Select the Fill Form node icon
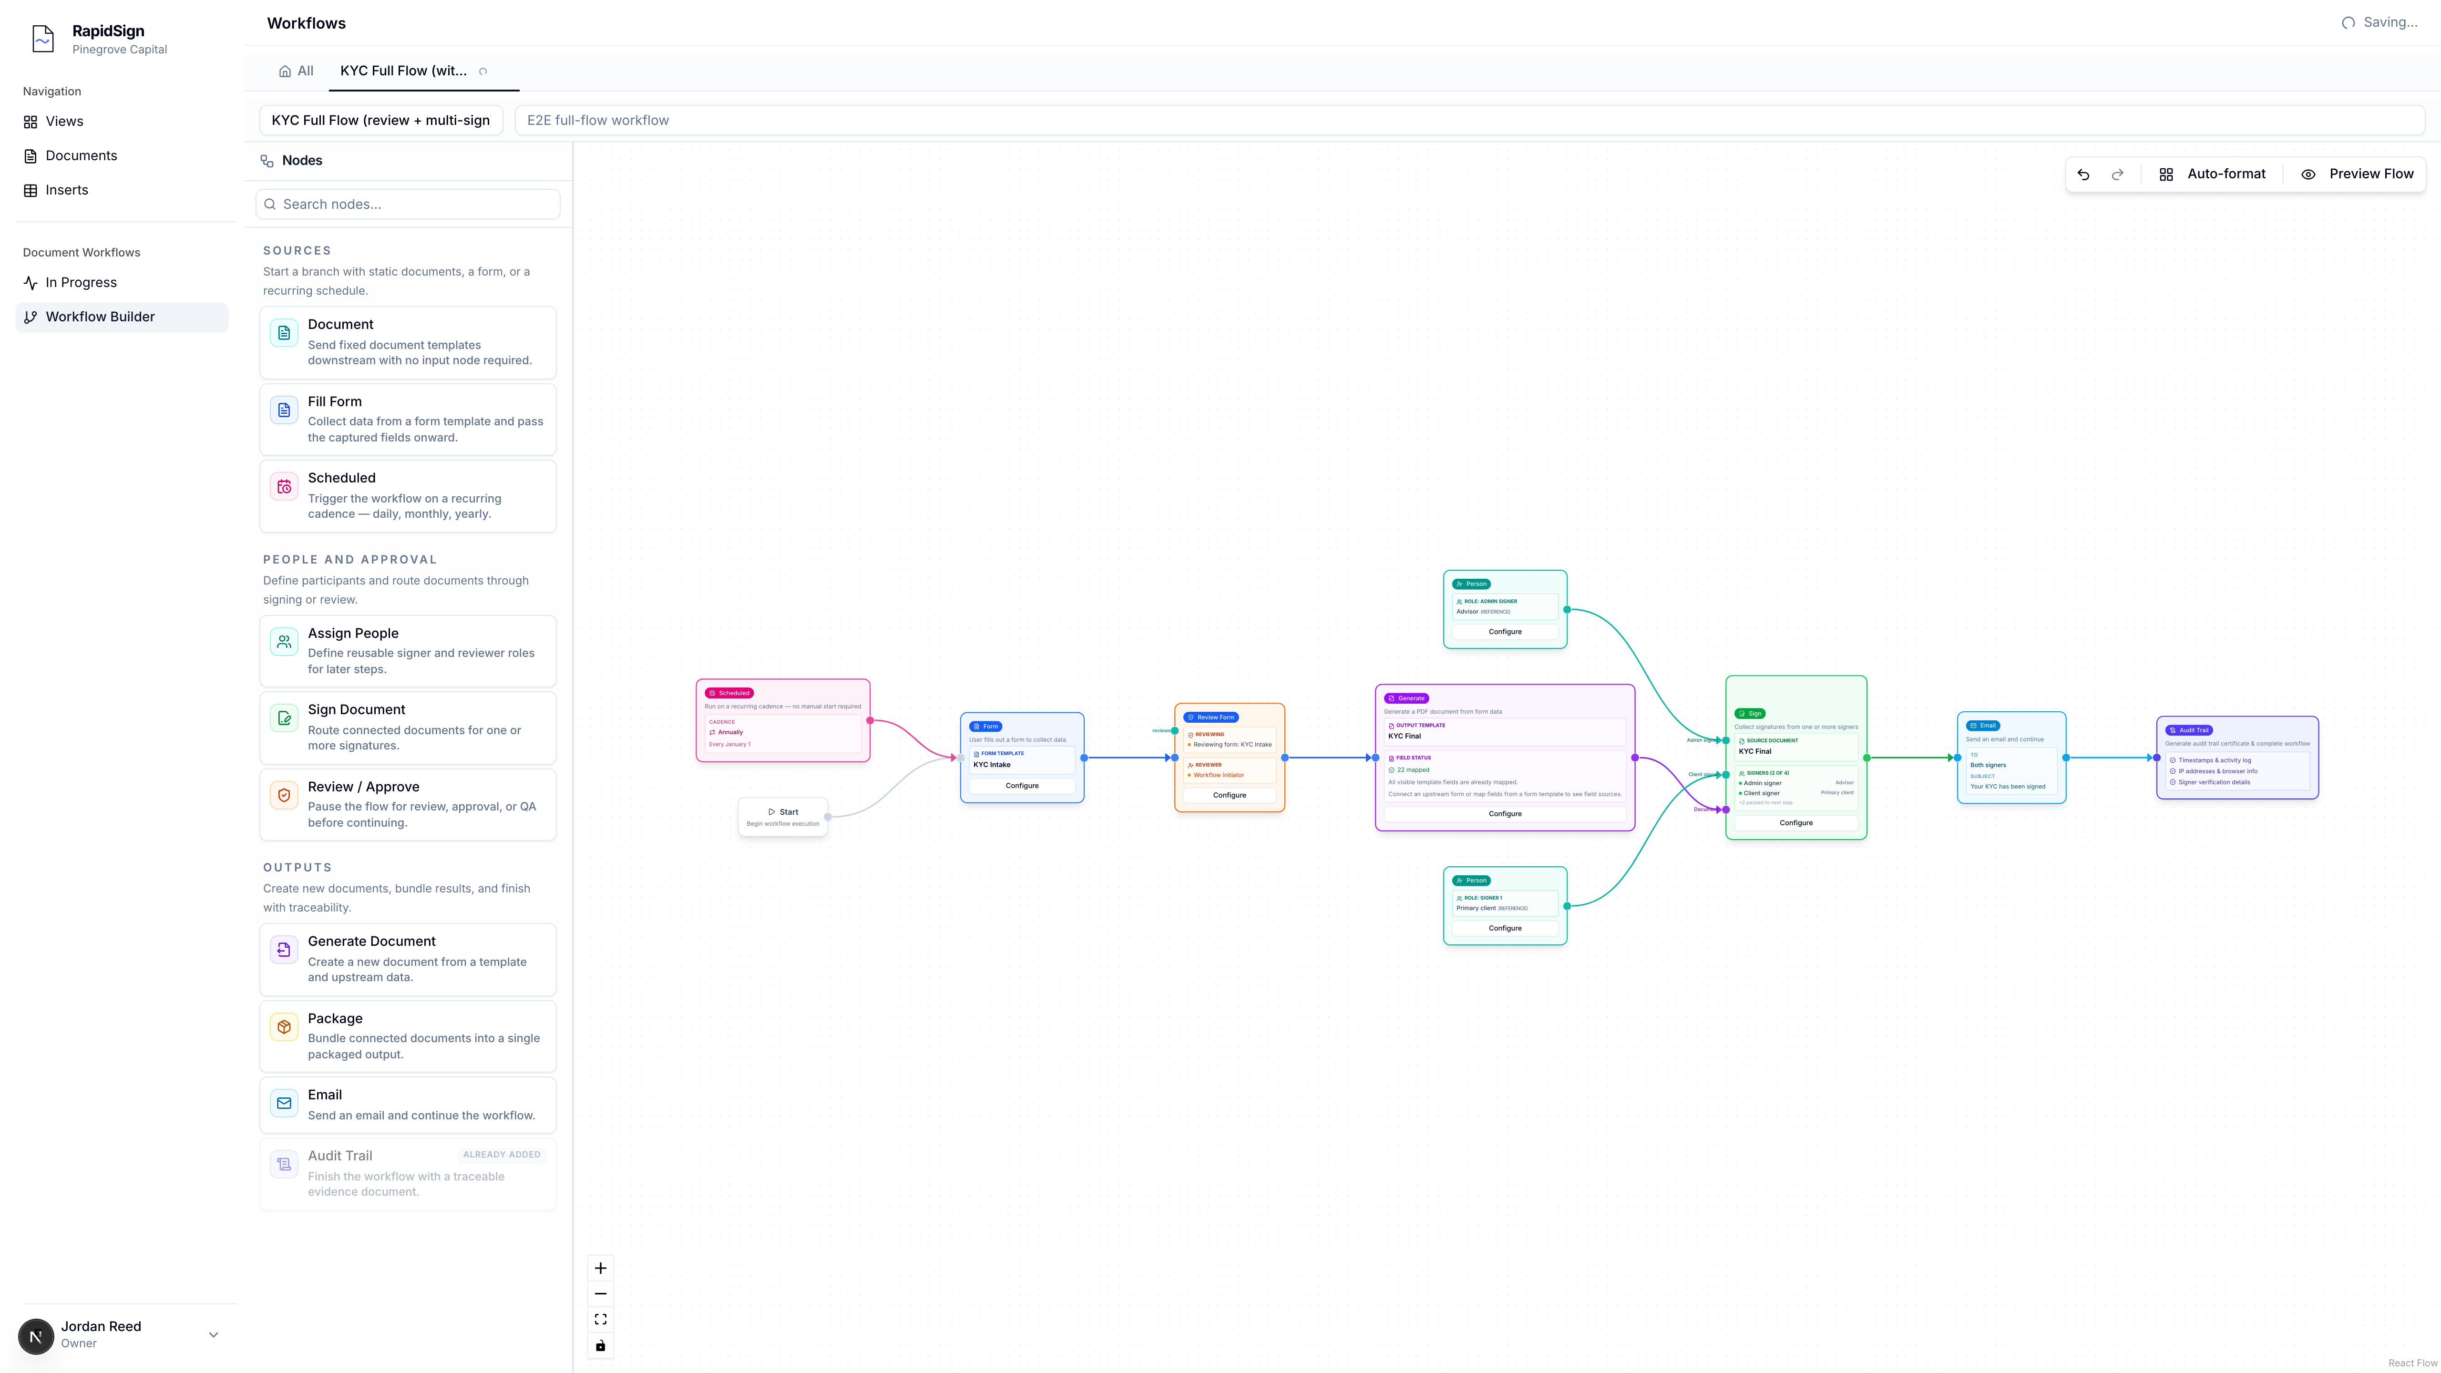Screen dimensions: 2441x1373 (283, 410)
